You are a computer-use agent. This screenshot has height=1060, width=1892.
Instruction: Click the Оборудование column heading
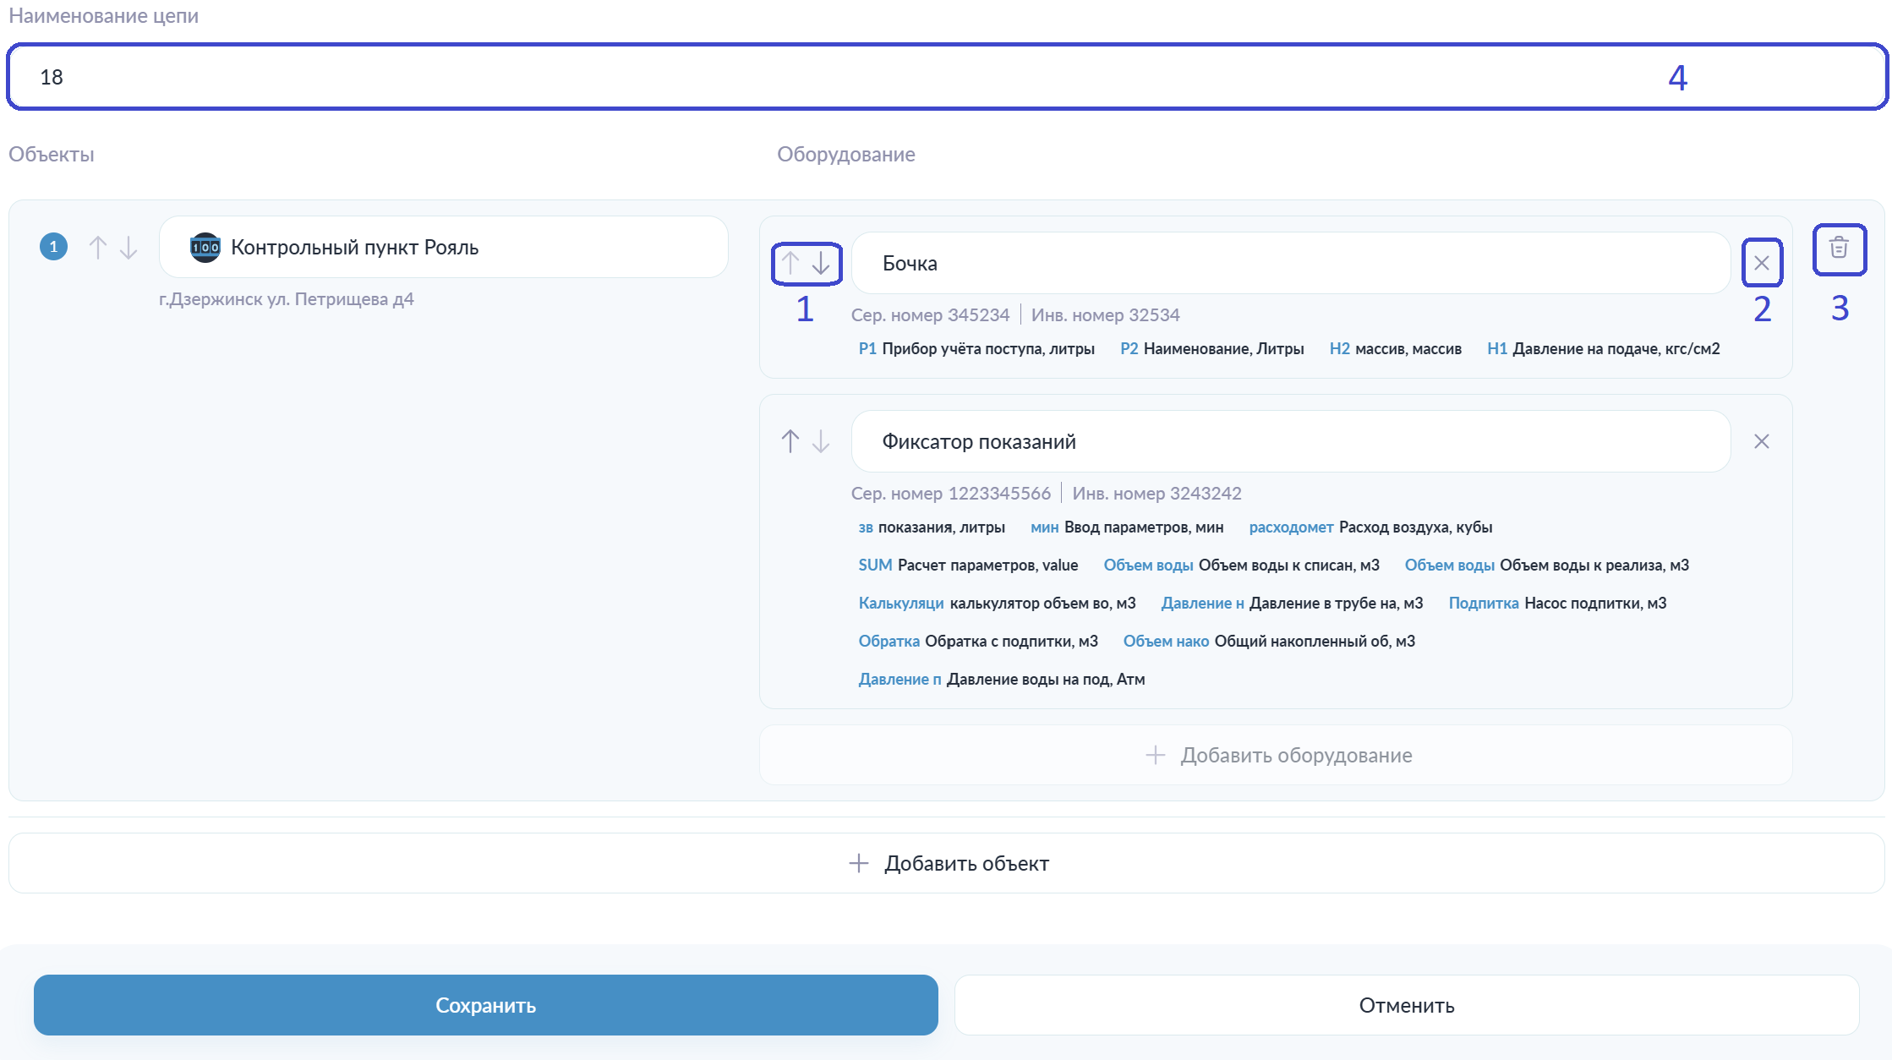[x=846, y=155]
